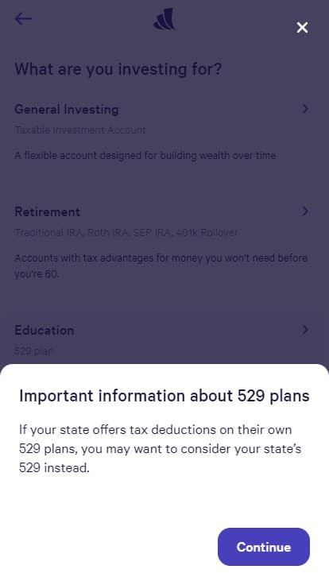Screen dimensions: 329x585
Task: Click the 'Important information about 529 plans' title
Action: pos(164,396)
